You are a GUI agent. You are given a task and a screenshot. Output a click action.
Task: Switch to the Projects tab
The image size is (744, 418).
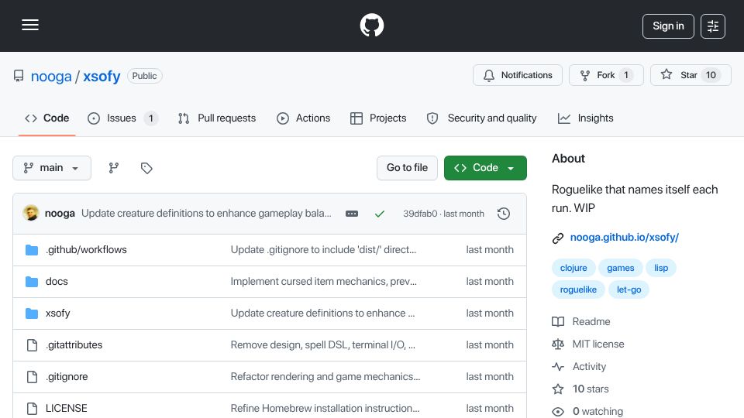[x=378, y=118]
